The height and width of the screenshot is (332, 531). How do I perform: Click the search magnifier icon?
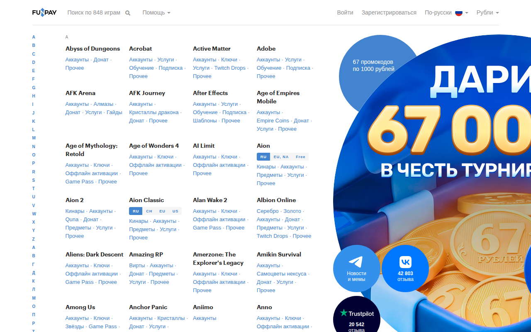pos(128,13)
